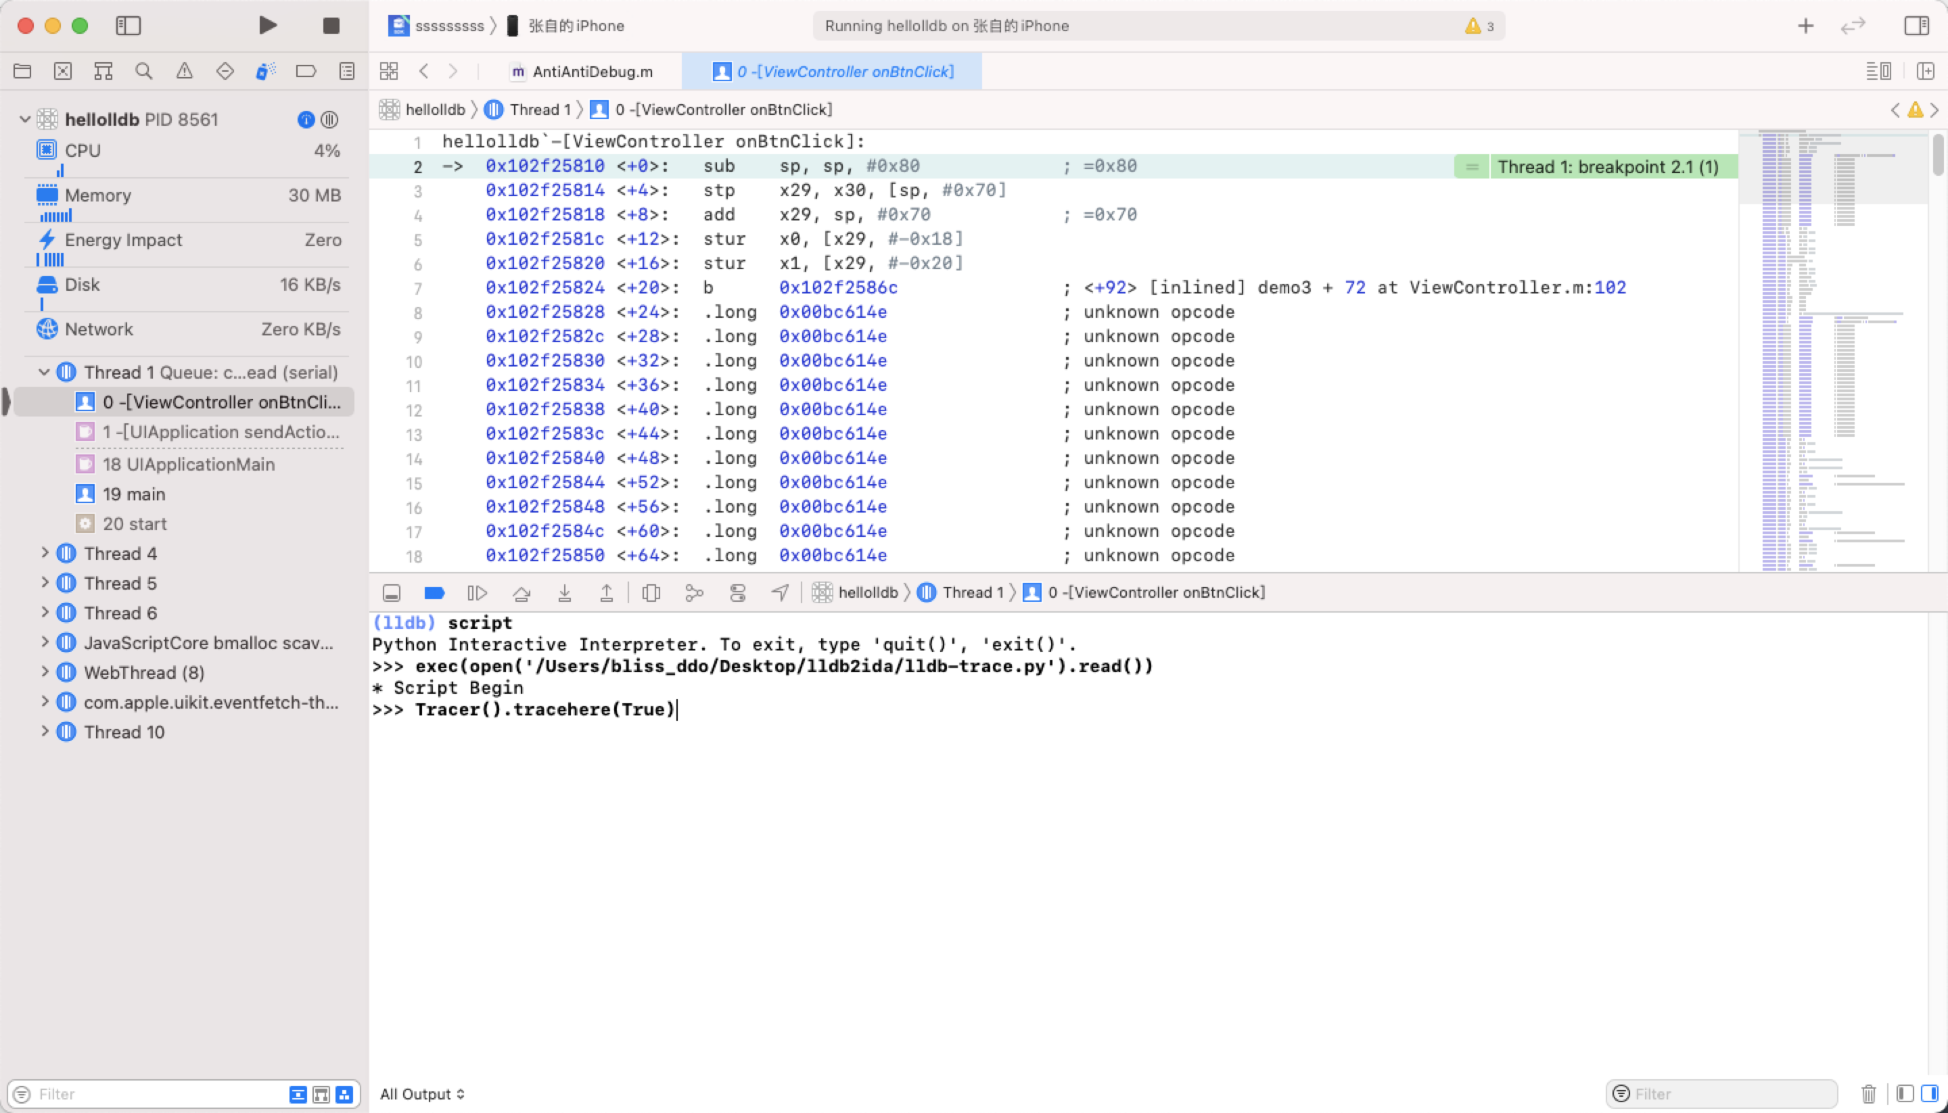Click the Step Over debug icon
Screen dimensions: 1948x1113
[521, 592]
